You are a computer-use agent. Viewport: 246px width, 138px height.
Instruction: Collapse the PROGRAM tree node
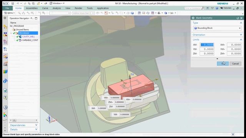(x=11, y=33)
